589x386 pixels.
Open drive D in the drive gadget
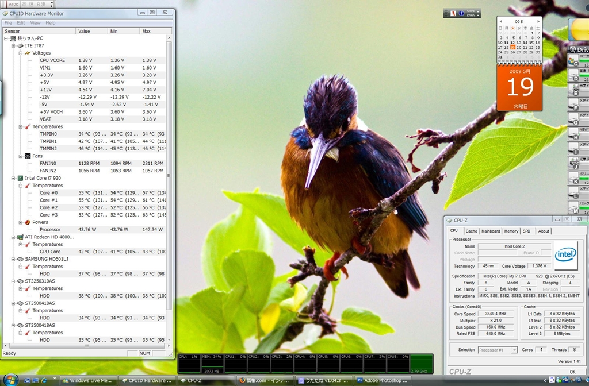573,75
